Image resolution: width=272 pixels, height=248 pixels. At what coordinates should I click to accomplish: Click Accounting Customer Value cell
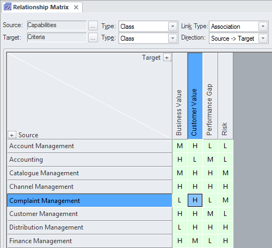pyautogui.click(x=195, y=160)
